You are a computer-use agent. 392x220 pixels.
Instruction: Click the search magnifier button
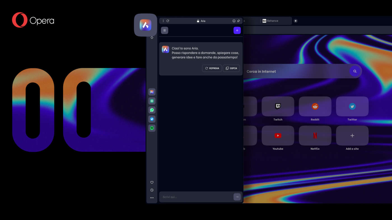pos(355,71)
